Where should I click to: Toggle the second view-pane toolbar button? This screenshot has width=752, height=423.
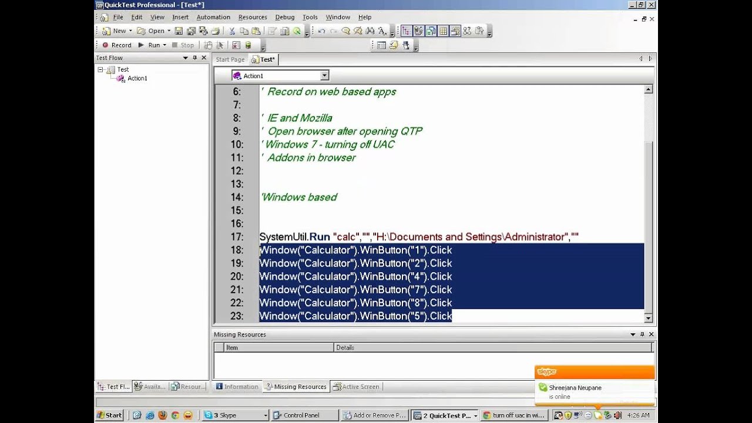(418, 31)
